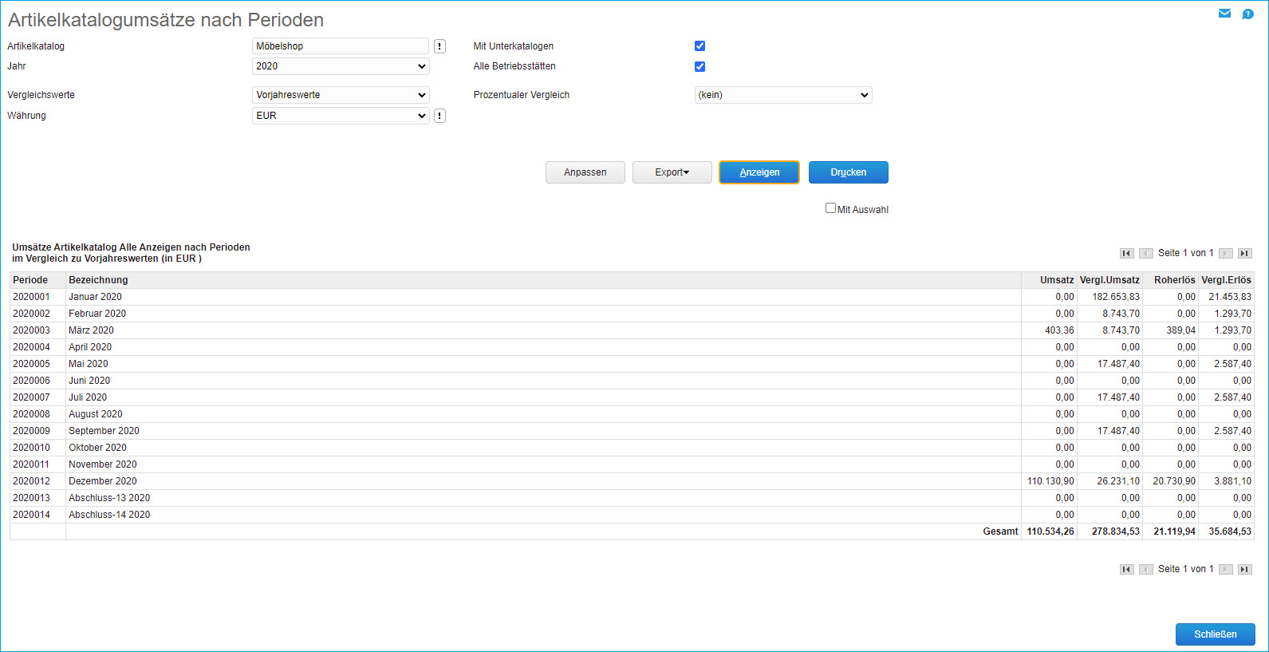Viewport: 1269px width, 652px height.
Task: Toggle the Alle Betriebsstätten checkbox
Action: (x=700, y=66)
